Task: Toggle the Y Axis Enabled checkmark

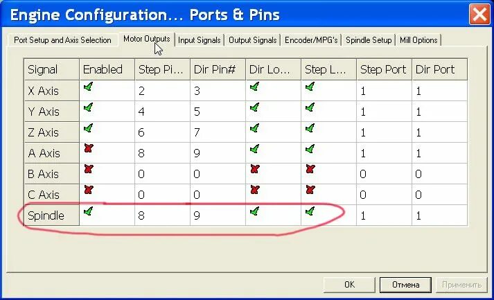Action: (89, 107)
